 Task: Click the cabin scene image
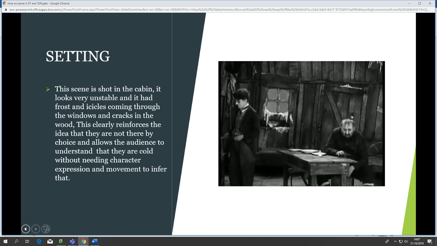click(302, 124)
